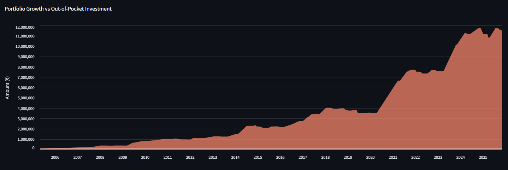Click the 11,000,000 y-axis tick label
This screenshot has width=508, height=170.
click(x=25, y=36)
